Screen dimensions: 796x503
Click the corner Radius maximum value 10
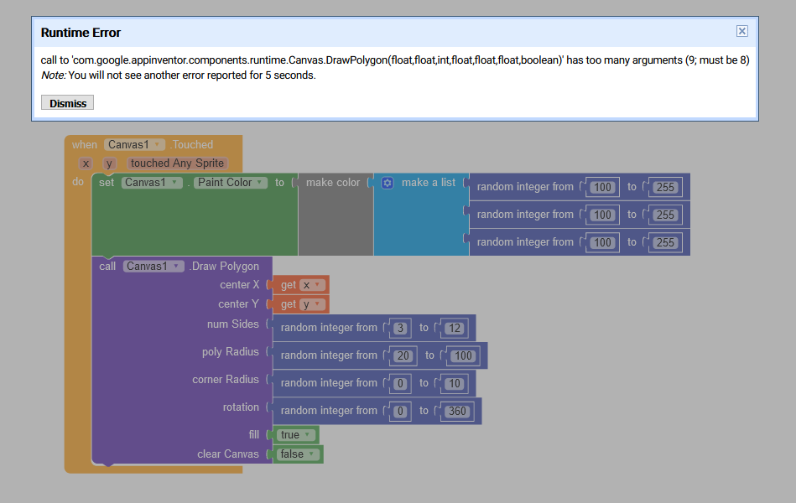[455, 384]
